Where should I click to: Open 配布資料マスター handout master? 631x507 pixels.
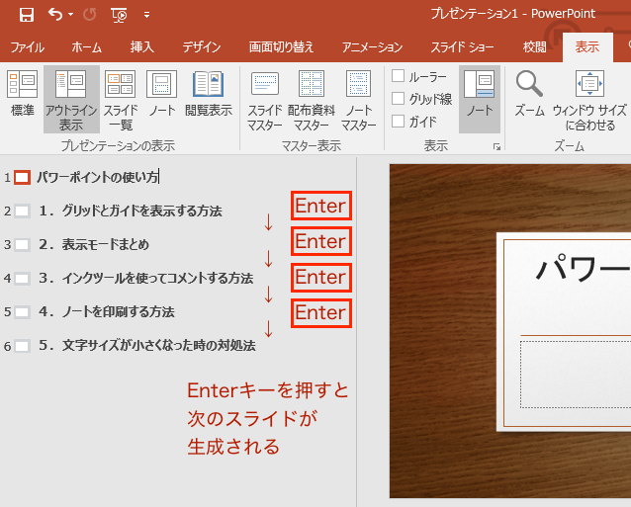312,99
